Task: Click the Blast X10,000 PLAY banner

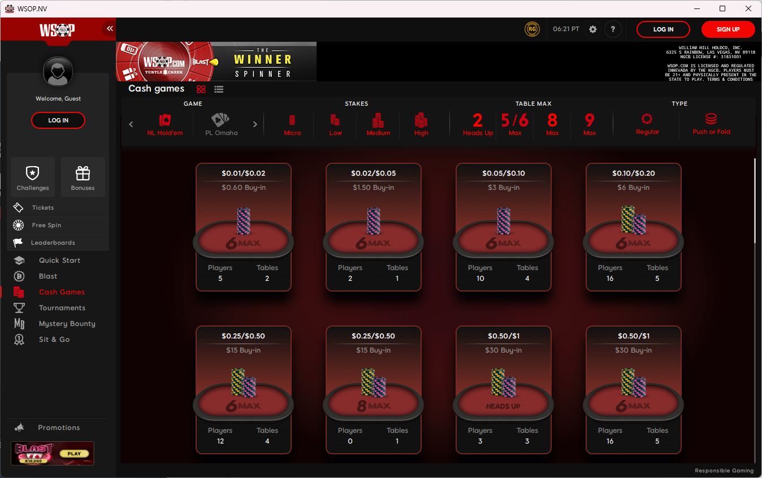Action: (53, 453)
